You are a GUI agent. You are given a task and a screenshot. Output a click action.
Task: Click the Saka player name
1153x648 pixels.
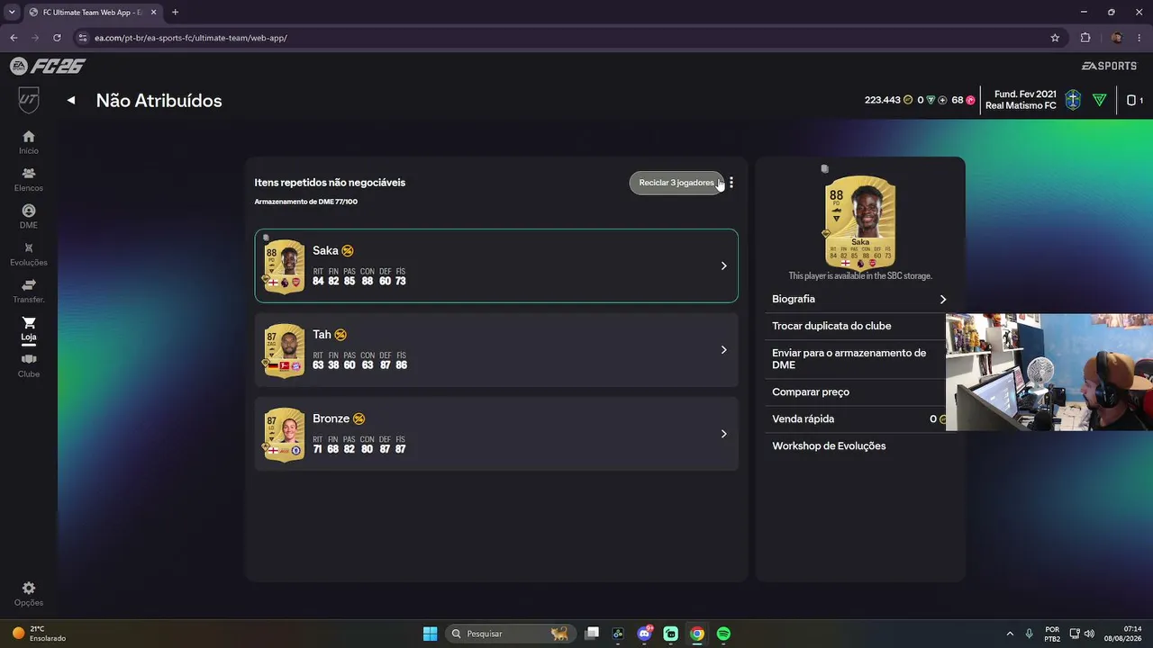[x=325, y=251]
